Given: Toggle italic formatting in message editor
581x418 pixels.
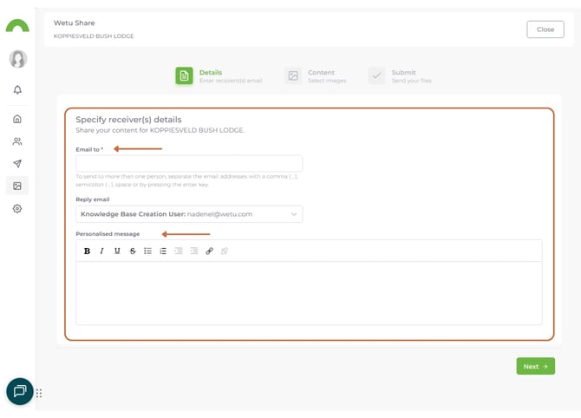Looking at the screenshot, I should pyautogui.click(x=101, y=251).
